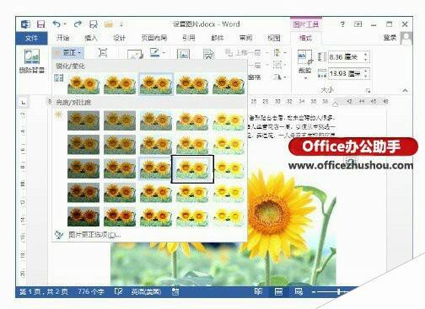This screenshot has width=425, height=309.
Task: Switch to the Review (审阅) tab
Action: (x=245, y=38)
